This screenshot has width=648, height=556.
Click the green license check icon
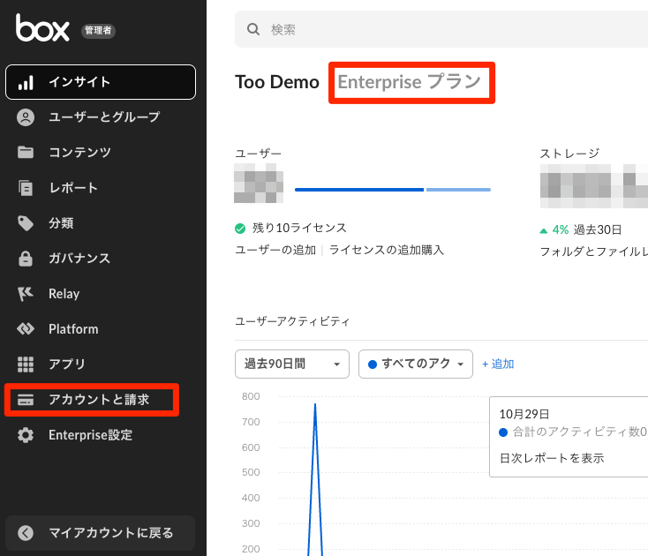pos(240,229)
